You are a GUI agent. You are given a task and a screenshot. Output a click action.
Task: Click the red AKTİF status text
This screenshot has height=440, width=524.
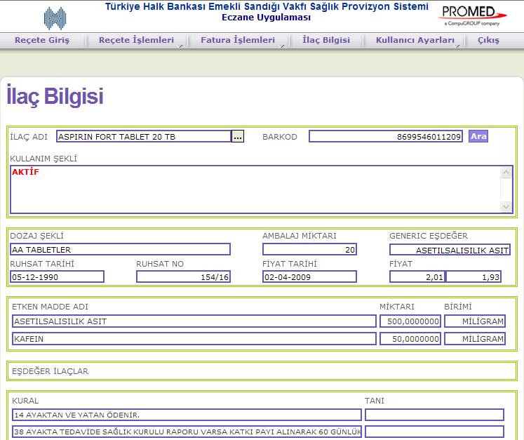25,172
